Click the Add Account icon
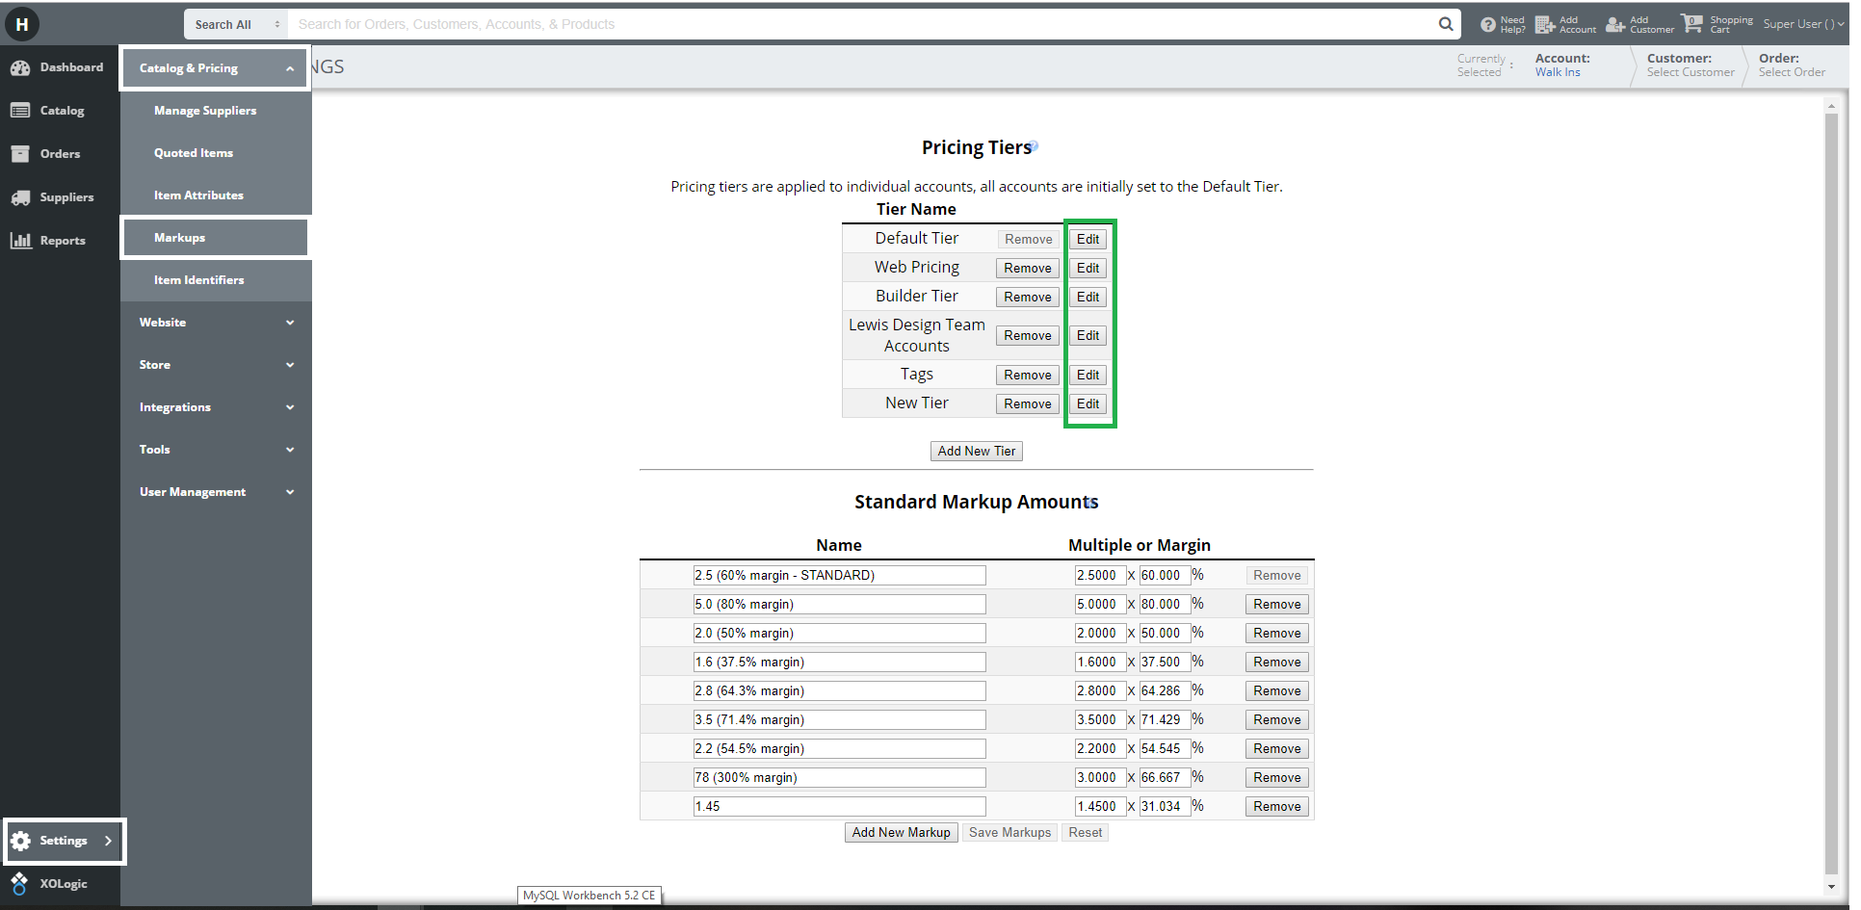The height and width of the screenshot is (910, 1861). (x=1544, y=24)
